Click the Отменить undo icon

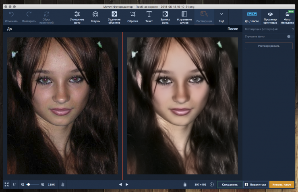tap(11, 14)
